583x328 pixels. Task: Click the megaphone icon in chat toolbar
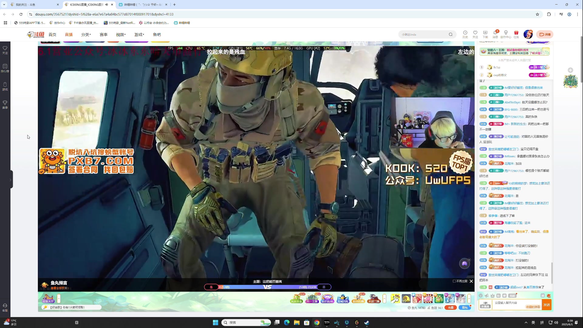(486, 296)
